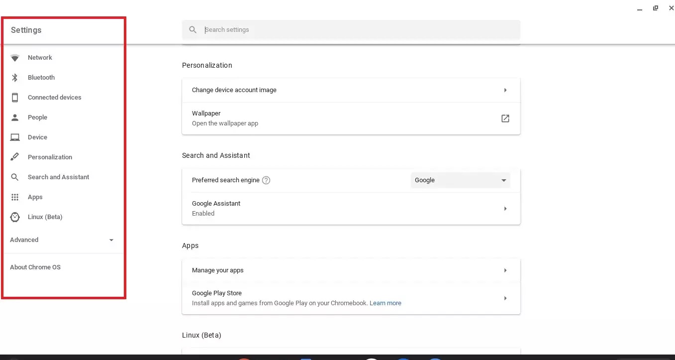The width and height of the screenshot is (675, 360).
Task: Expand Google Assistant settings arrow
Action: tap(505, 209)
